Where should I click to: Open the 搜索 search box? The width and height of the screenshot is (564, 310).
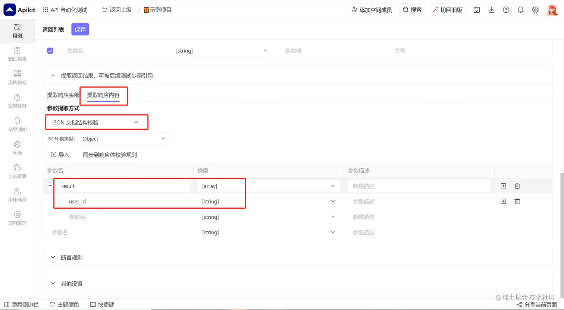click(412, 10)
